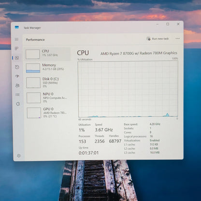The width and height of the screenshot is (201, 201).
Task: Select the Memory performance item
Action: [x=48, y=68]
